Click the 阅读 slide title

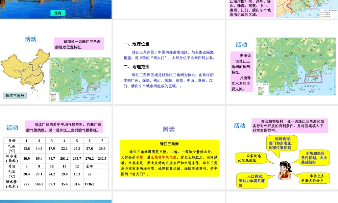[x=169, y=129]
